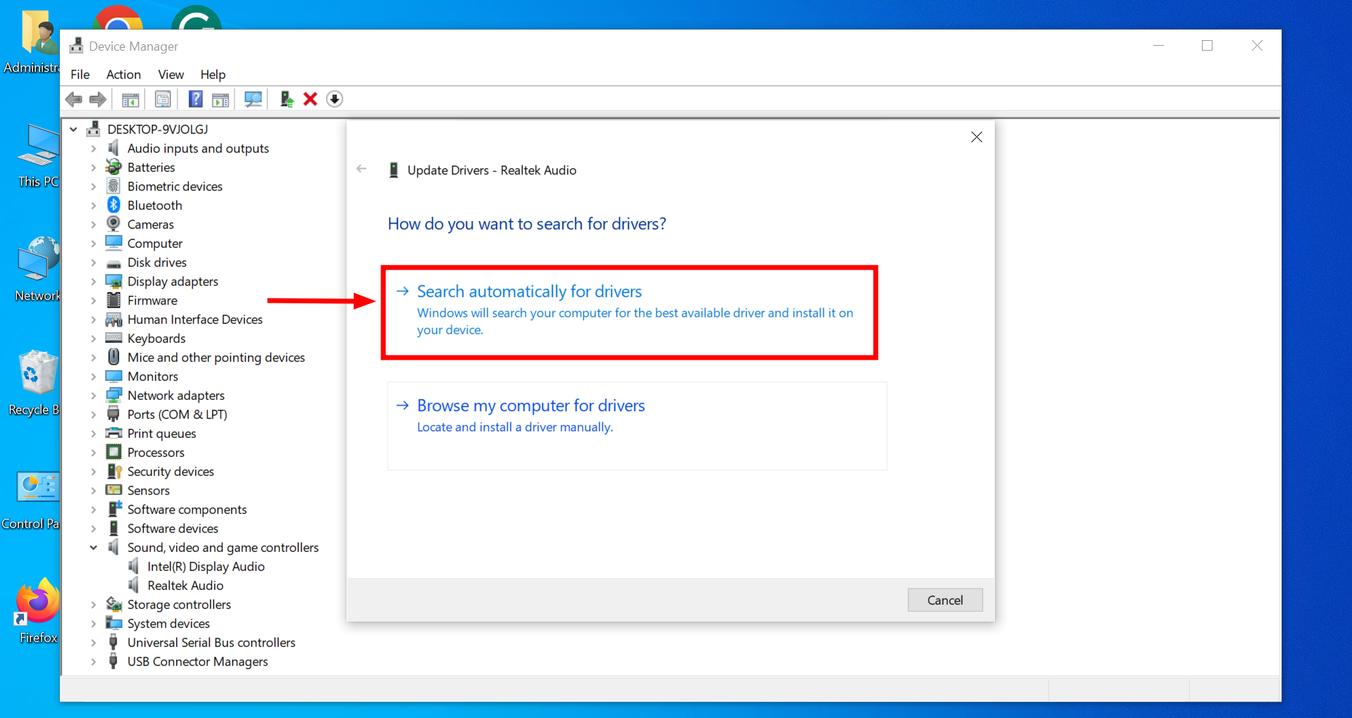Expand the Bluetooth device category
The height and width of the screenshot is (718, 1352).
pyautogui.click(x=94, y=205)
